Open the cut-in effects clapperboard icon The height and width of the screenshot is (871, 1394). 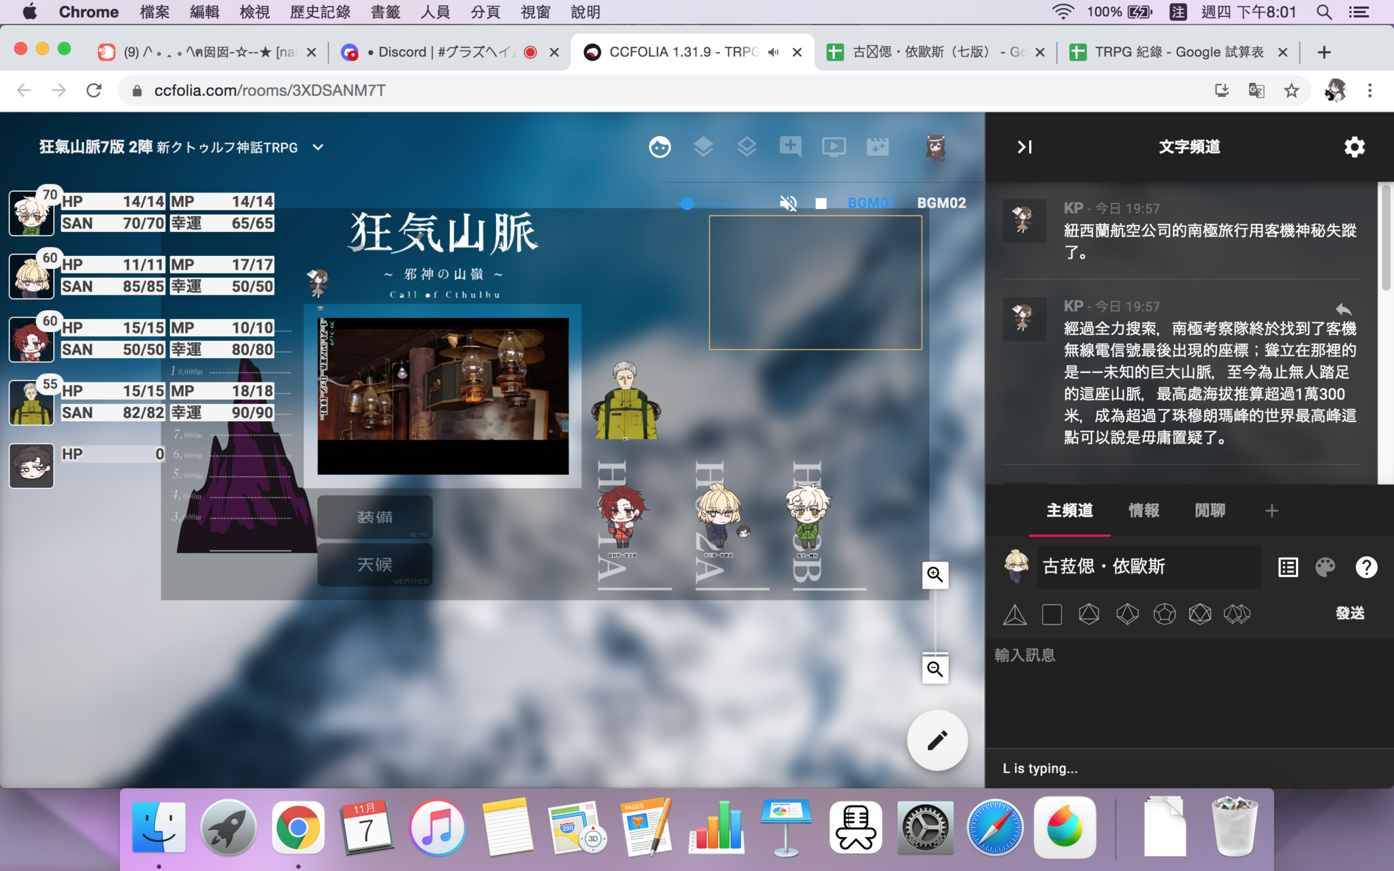877,147
